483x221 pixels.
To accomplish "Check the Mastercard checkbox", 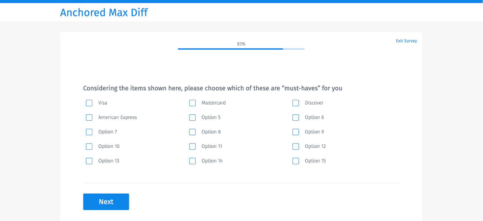I will 192,103.
